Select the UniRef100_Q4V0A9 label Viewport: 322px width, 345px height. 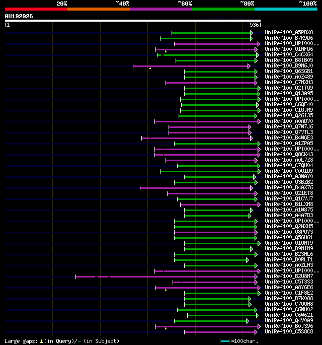coord(289,321)
